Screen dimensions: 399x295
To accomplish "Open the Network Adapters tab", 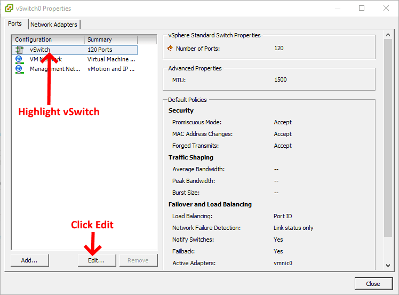I will click(54, 25).
